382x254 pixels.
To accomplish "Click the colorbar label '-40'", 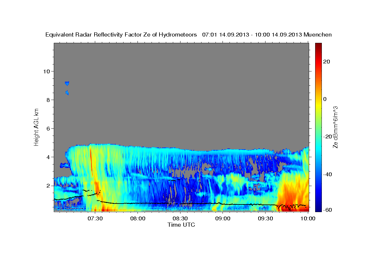I will pos(328,174).
